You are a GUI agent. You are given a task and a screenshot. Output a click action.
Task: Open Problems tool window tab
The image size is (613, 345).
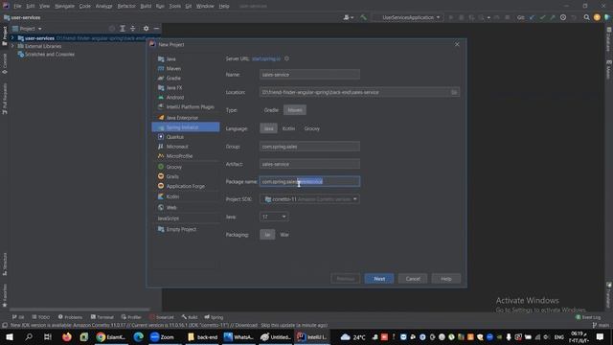(70, 317)
